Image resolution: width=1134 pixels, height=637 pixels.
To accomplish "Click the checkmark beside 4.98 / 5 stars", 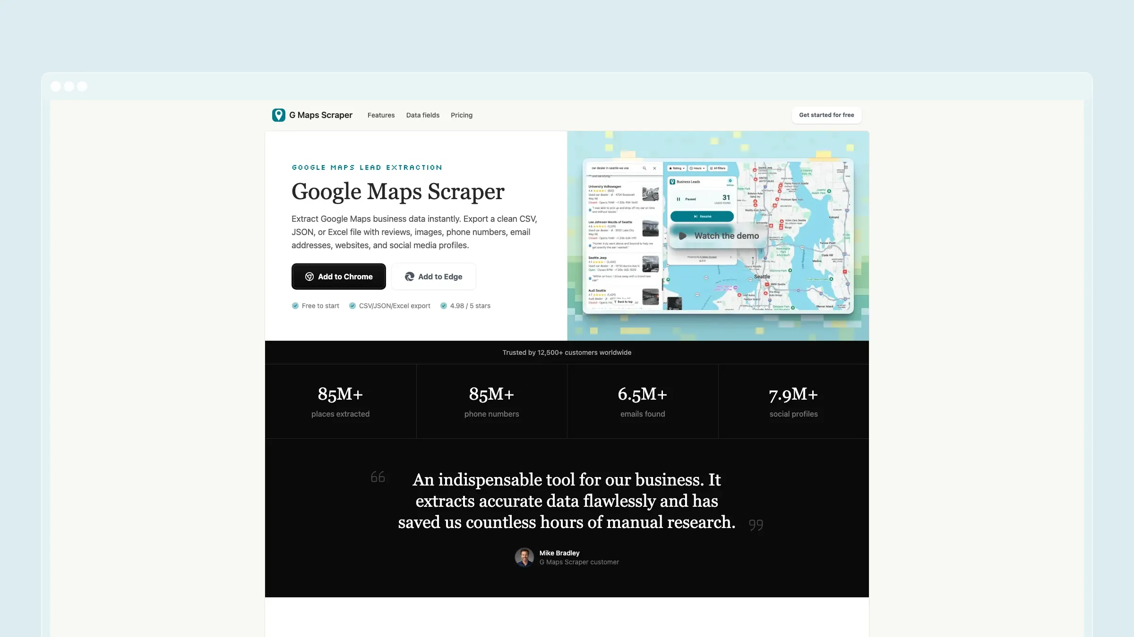I will click(444, 306).
